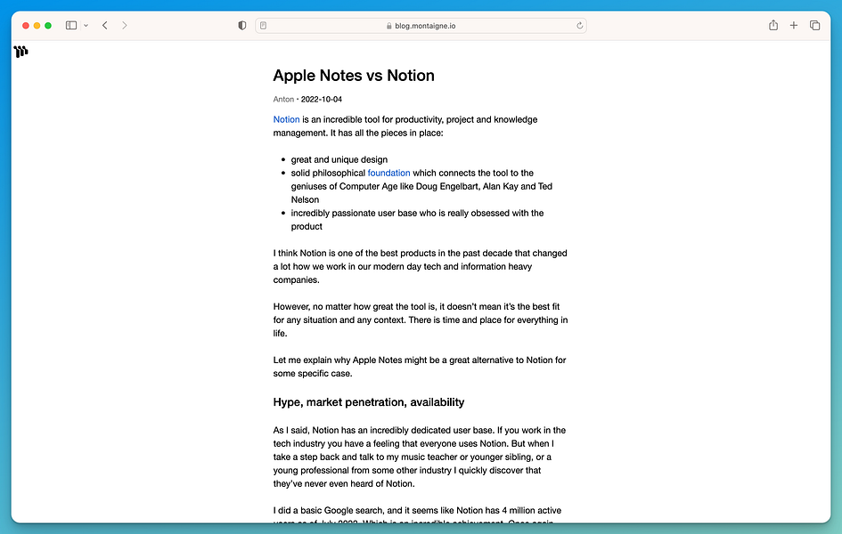Open the privacy shield report icon
This screenshot has height=534, width=842.
pyautogui.click(x=242, y=25)
